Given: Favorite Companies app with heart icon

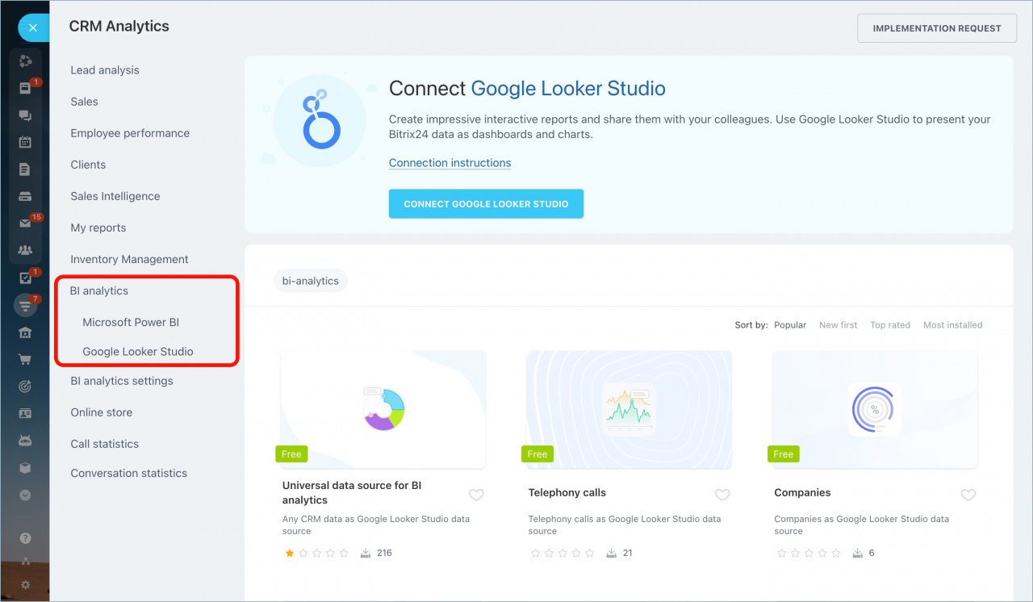Looking at the screenshot, I should (x=968, y=495).
